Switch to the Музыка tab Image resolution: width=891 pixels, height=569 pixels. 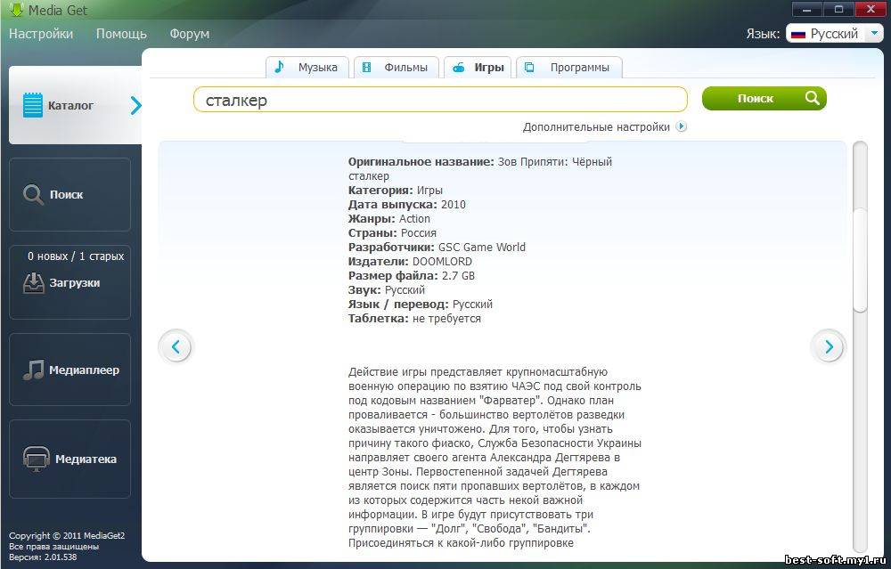[307, 68]
